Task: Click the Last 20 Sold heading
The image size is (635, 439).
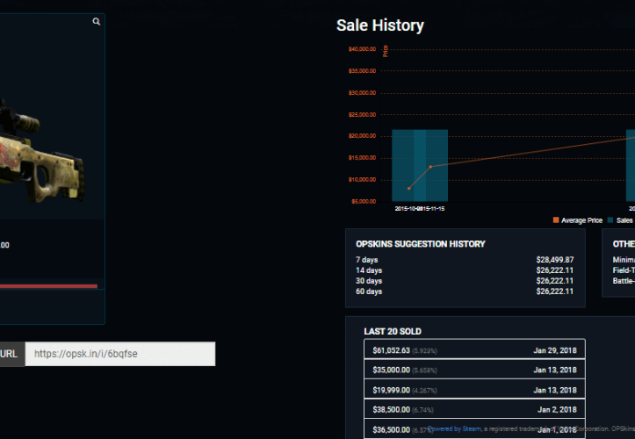Action: click(393, 331)
